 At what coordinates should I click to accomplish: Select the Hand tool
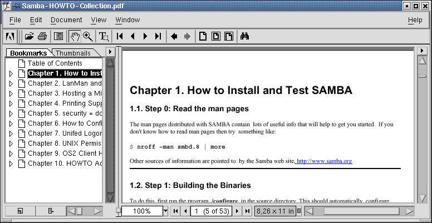75,37
